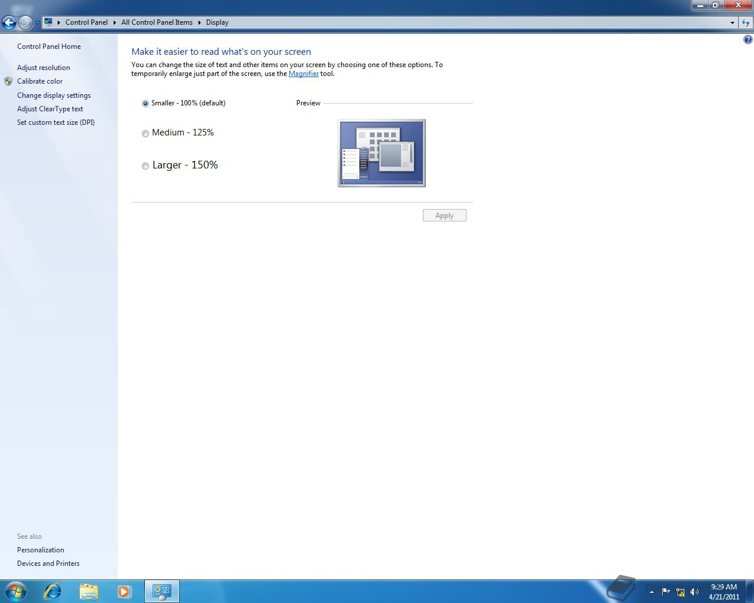Open the Windows Start menu
This screenshot has width=754, height=603.
tap(15, 591)
